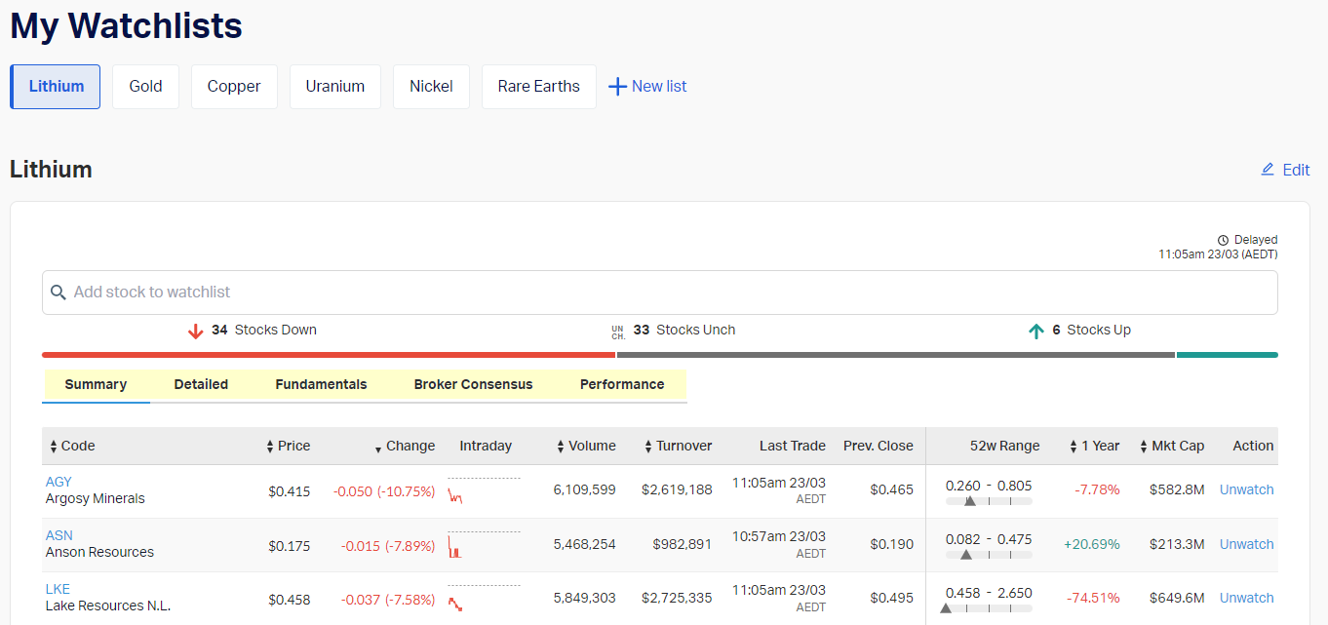The image size is (1328, 625).
Task: Click AGY market cap $582.8M
Action: tap(1177, 490)
